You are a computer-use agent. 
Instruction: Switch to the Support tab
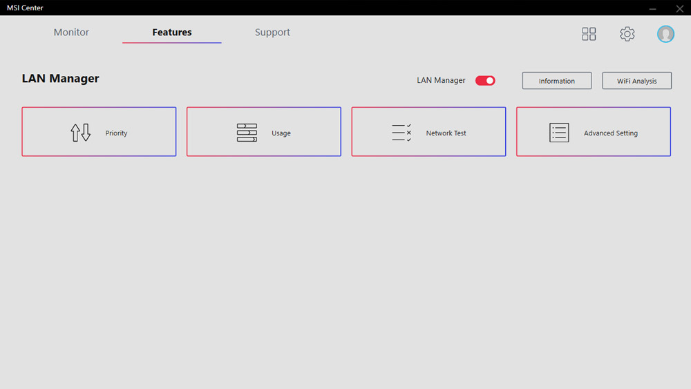(x=272, y=32)
